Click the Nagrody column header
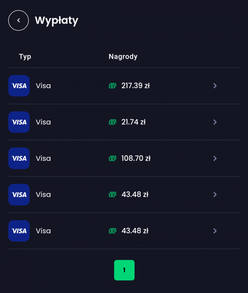This screenshot has width=248, height=293. [x=123, y=56]
